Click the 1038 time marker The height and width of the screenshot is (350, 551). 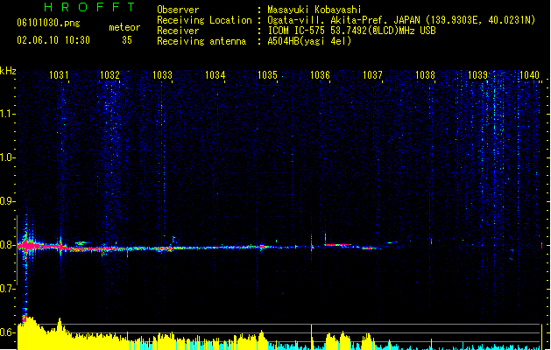coord(425,75)
